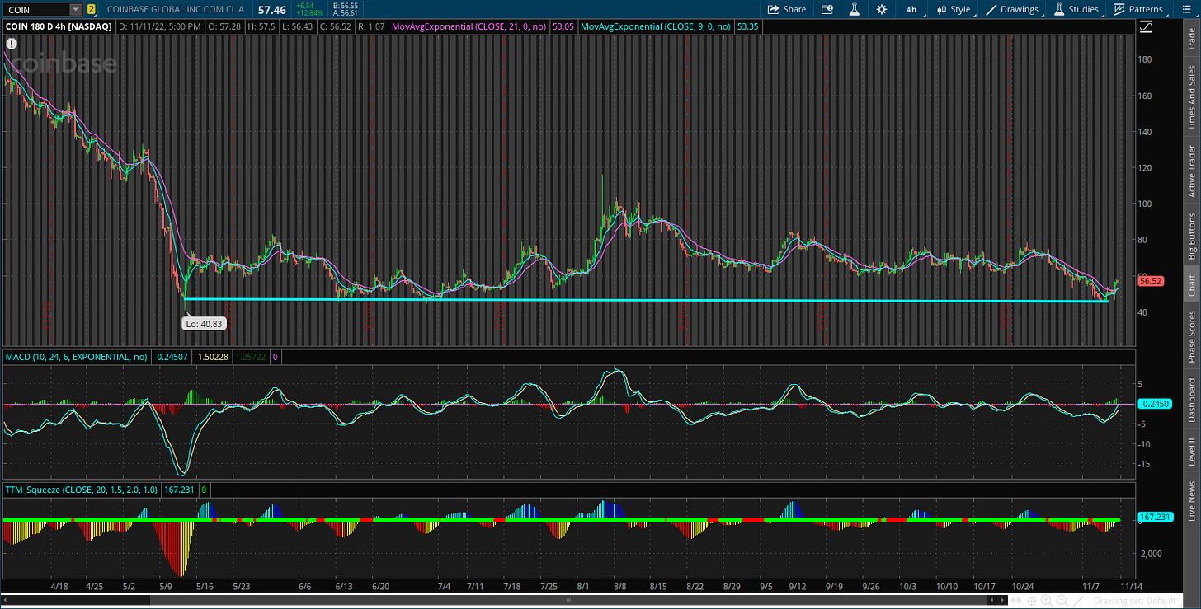The width and height of the screenshot is (1201, 609).
Task: Click the pan/expand time axis icon
Action: (1015, 601)
